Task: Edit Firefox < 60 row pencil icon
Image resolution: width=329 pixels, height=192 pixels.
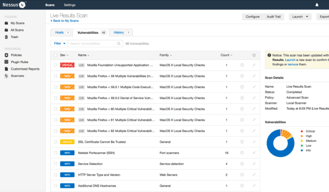Action: 254,109
